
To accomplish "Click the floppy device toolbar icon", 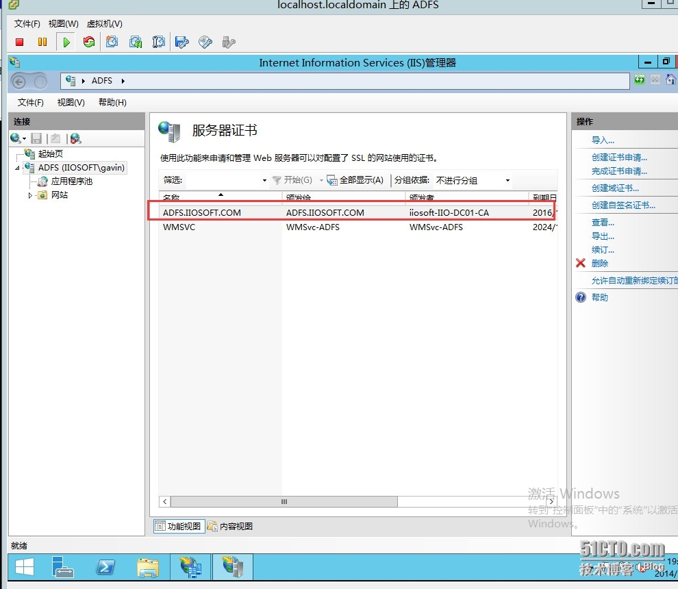I will 182,42.
